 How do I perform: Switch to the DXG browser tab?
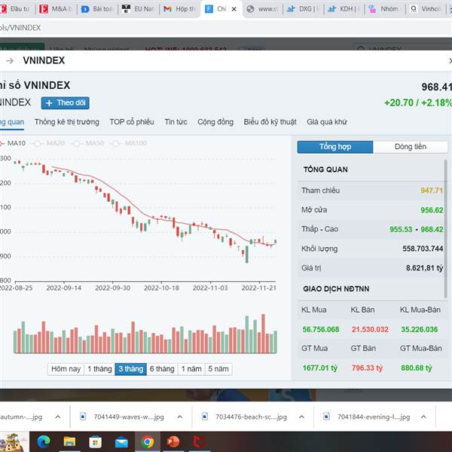coord(303,9)
